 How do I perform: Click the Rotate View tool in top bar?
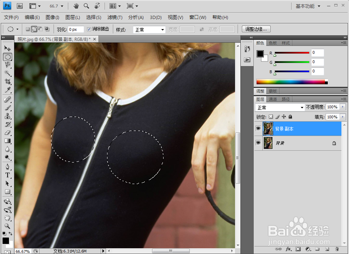[97, 6]
